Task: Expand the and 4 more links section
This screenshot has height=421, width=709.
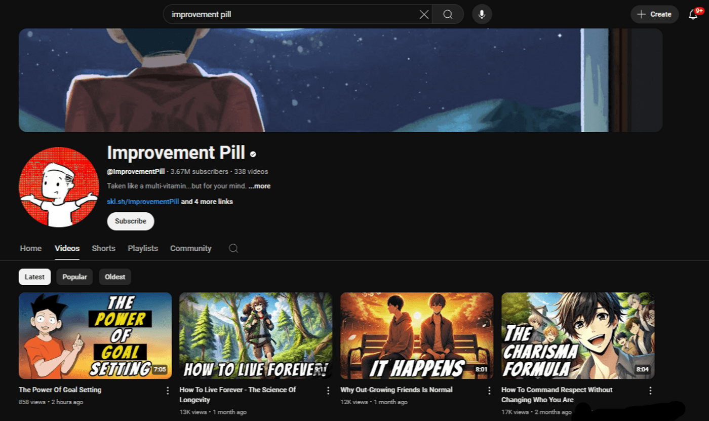Action: point(206,202)
